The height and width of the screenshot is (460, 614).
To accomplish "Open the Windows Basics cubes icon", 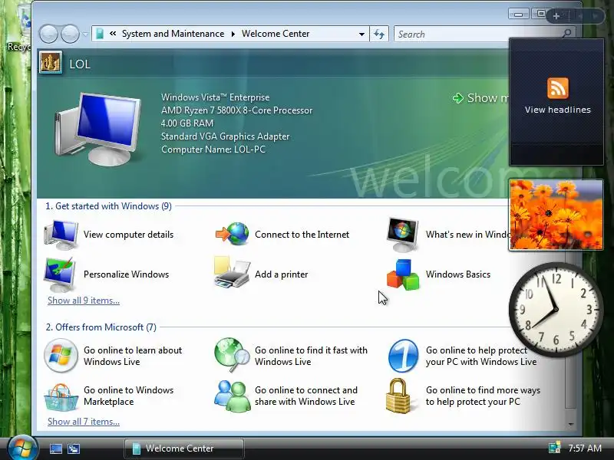I will tap(403, 274).
